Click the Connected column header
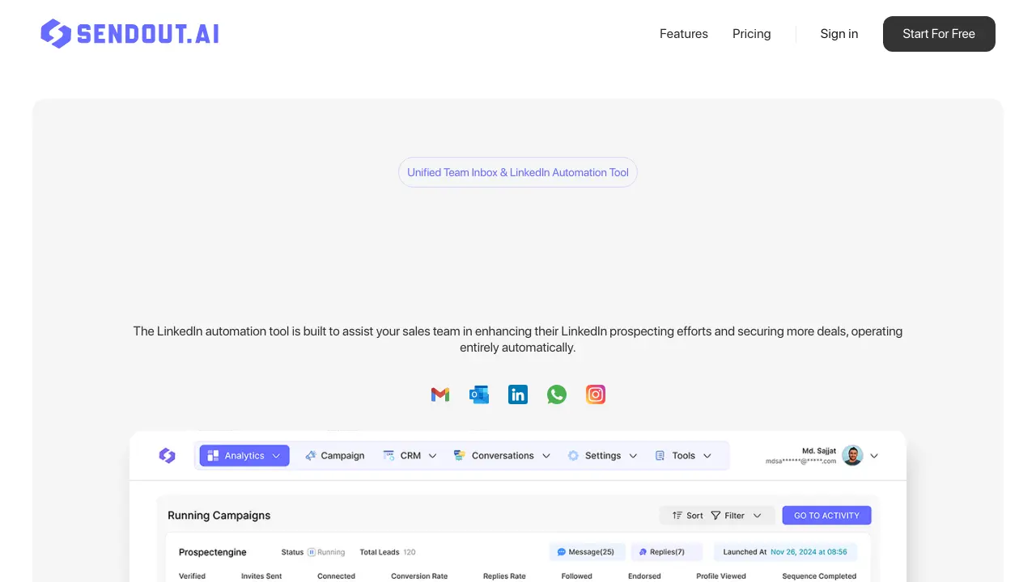The image size is (1036, 582). [x=336, y=576]
